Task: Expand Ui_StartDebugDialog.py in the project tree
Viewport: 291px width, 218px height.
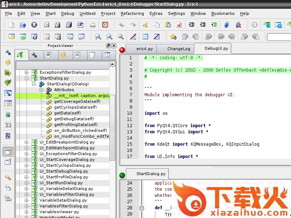Action: click(27, 171)
